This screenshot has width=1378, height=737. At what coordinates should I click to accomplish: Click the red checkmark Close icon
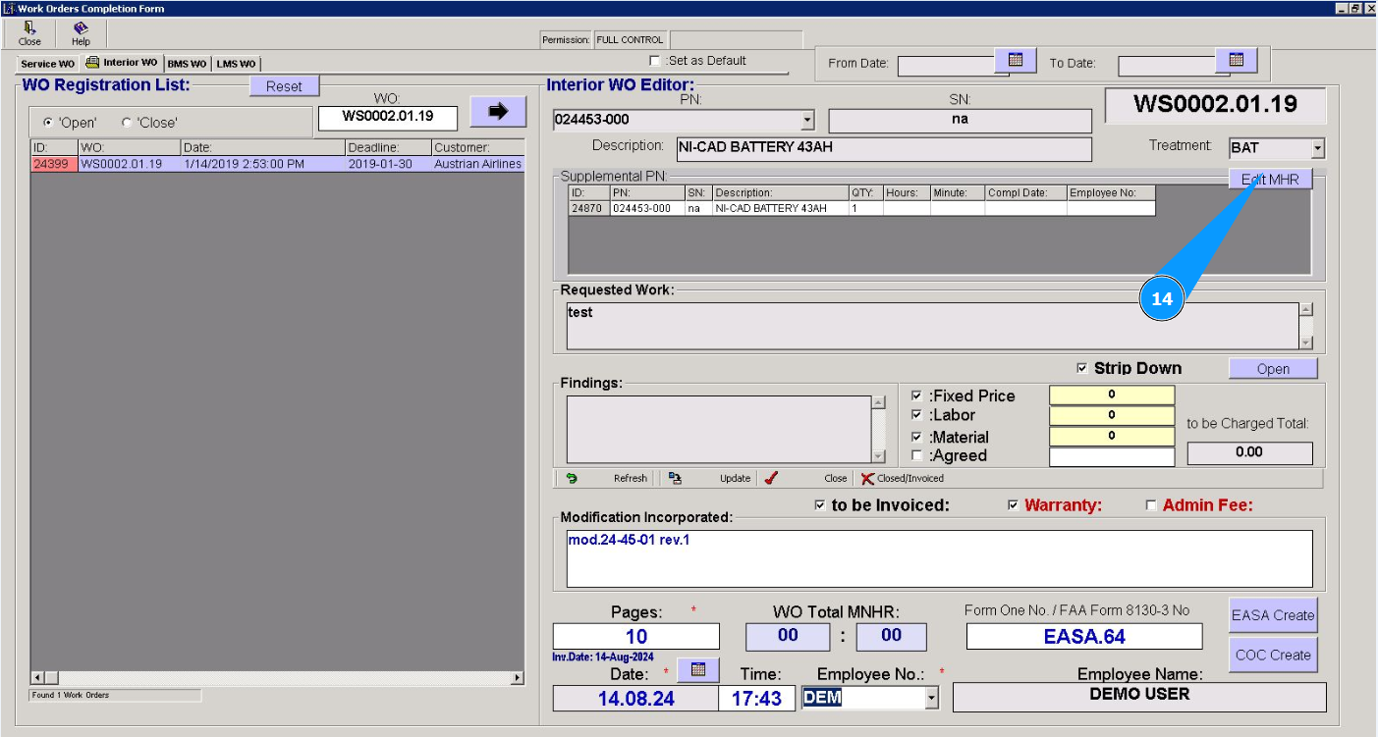(x=771, y=479)
